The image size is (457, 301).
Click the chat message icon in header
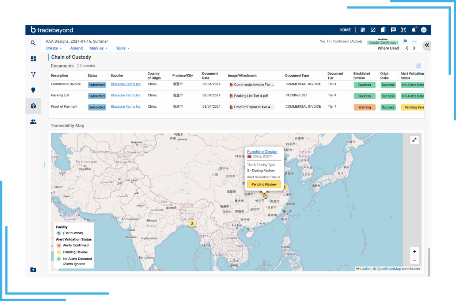tap(393, 30)
